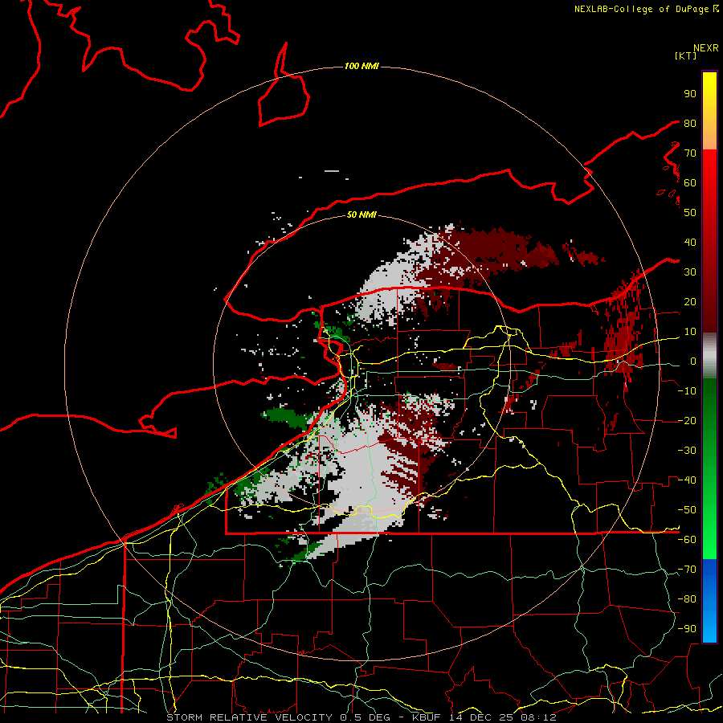The height and width of the screenshot is (723, 723).
Task: Click the -90 value on color scale
Action: click(687, 629)
